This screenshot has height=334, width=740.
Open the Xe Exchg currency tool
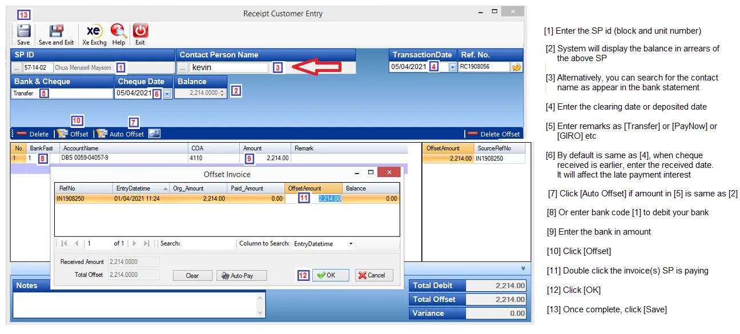94,32
